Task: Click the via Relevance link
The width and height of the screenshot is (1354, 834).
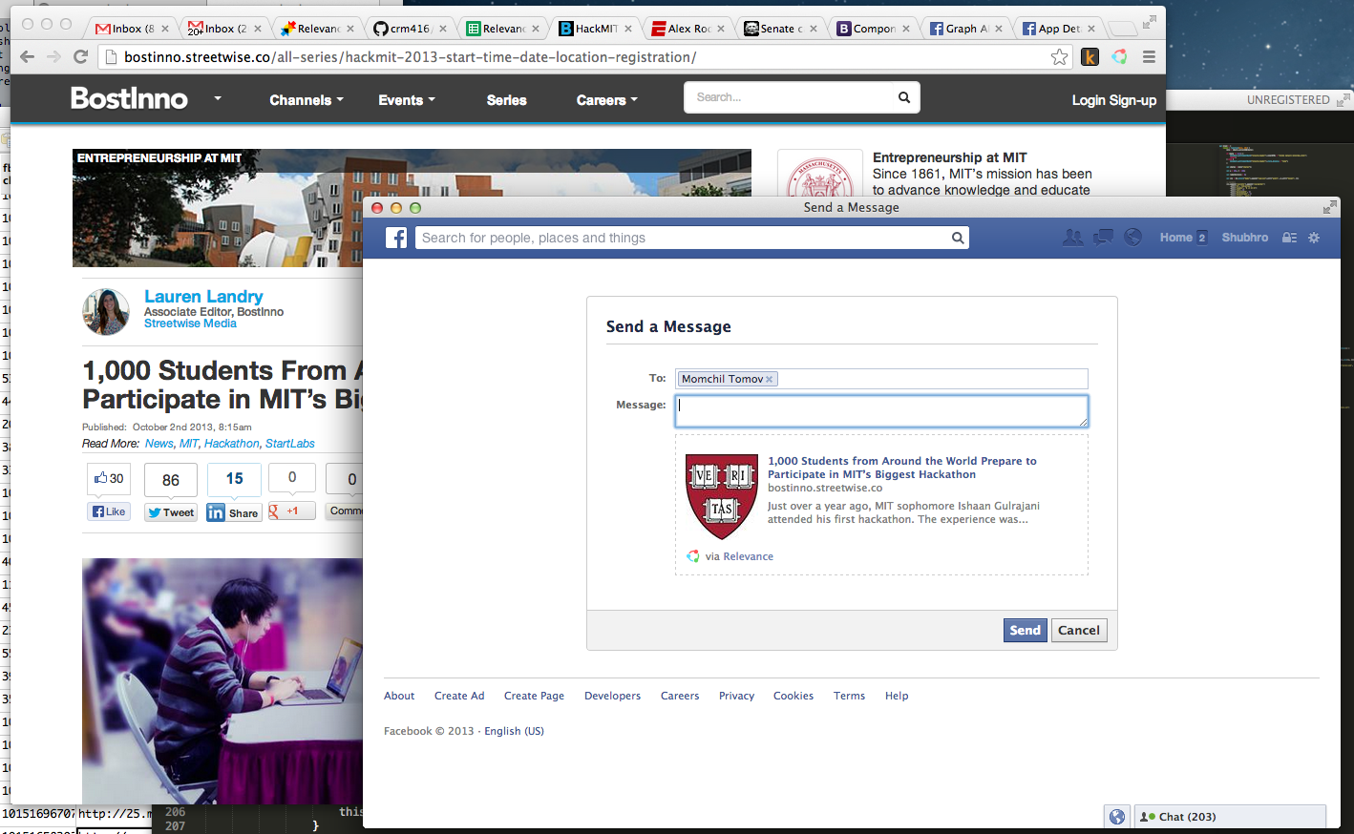Action: [x=739, y=556]
